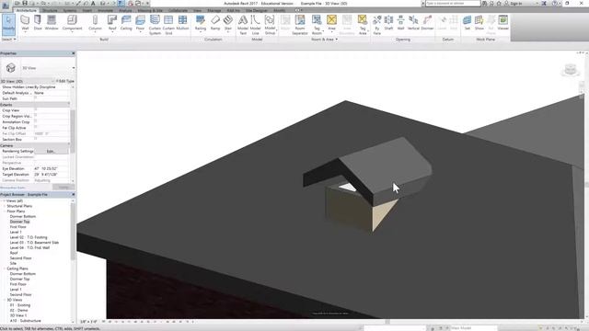Switch to the Annotate ribbon tab
This screenshot has height=331, width=589.
click(x=105, y=10)
